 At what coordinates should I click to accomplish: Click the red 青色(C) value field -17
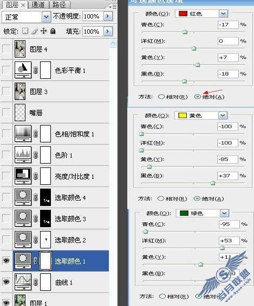point(228,24)
